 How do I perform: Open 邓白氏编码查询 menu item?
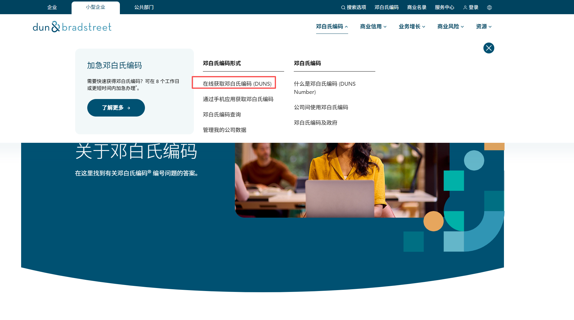click(222, 114)
